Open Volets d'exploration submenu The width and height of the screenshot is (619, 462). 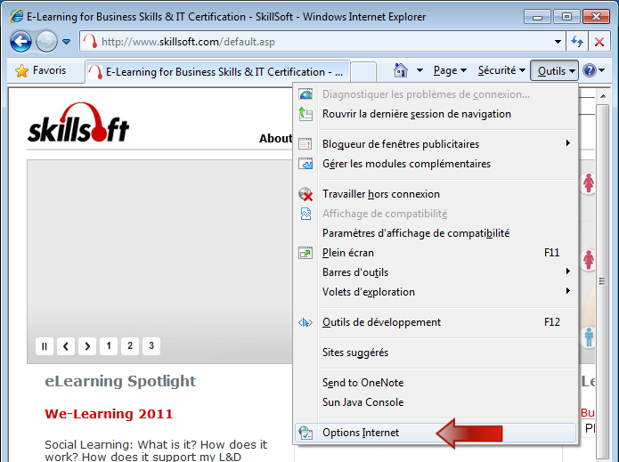[436, 292]
